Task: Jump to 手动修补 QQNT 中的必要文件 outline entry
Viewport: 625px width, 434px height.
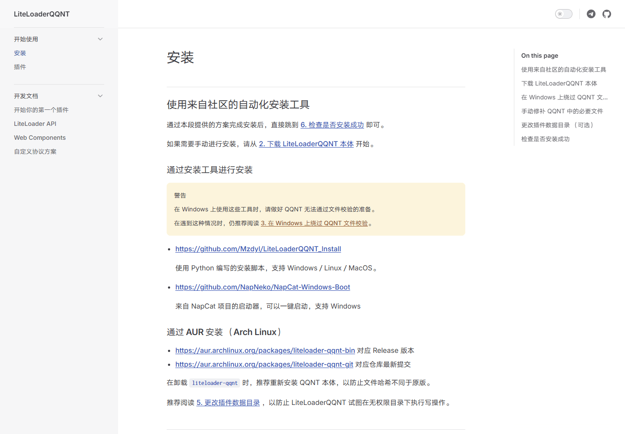Action: (562, 111)
